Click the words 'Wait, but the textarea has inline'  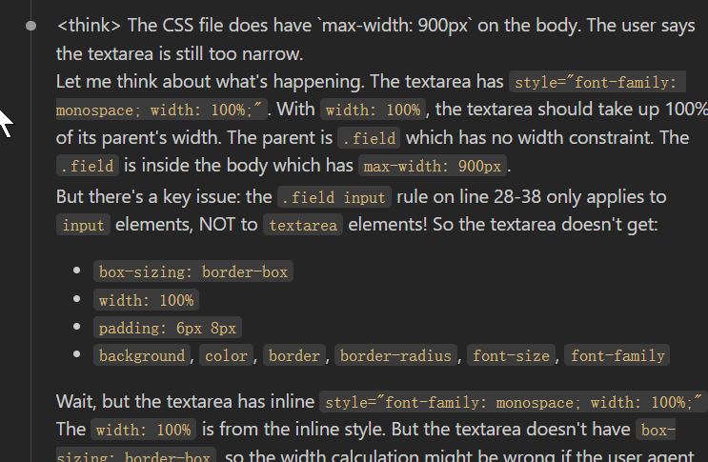pos(185,402)
